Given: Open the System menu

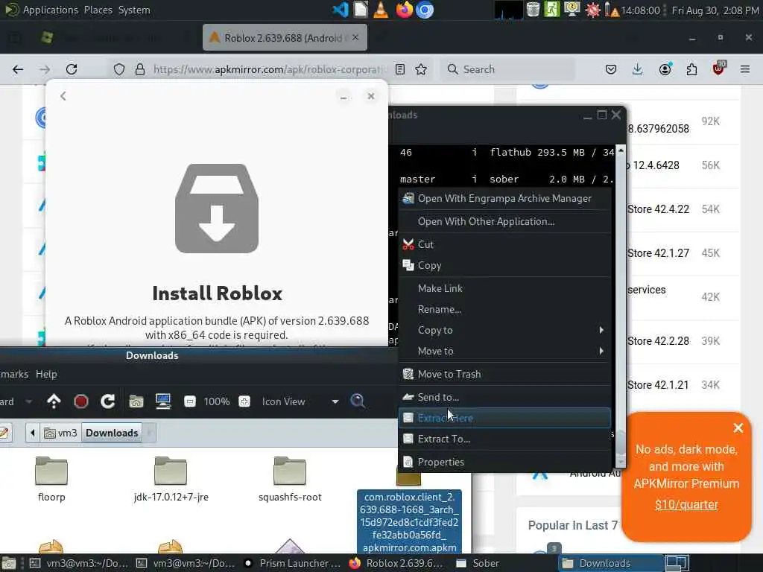Looking at the screenshot, I should click(134, 10).
